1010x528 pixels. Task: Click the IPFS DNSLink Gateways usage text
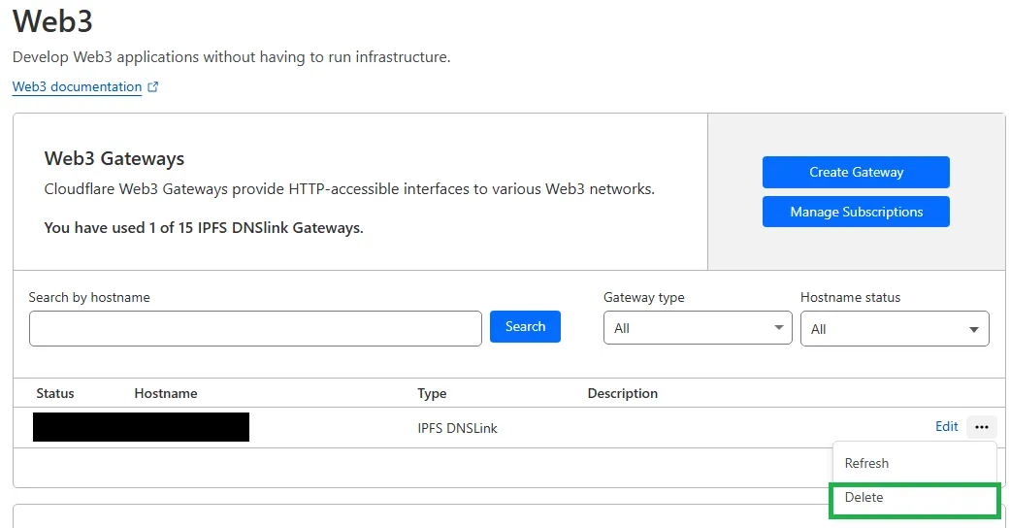204,228
